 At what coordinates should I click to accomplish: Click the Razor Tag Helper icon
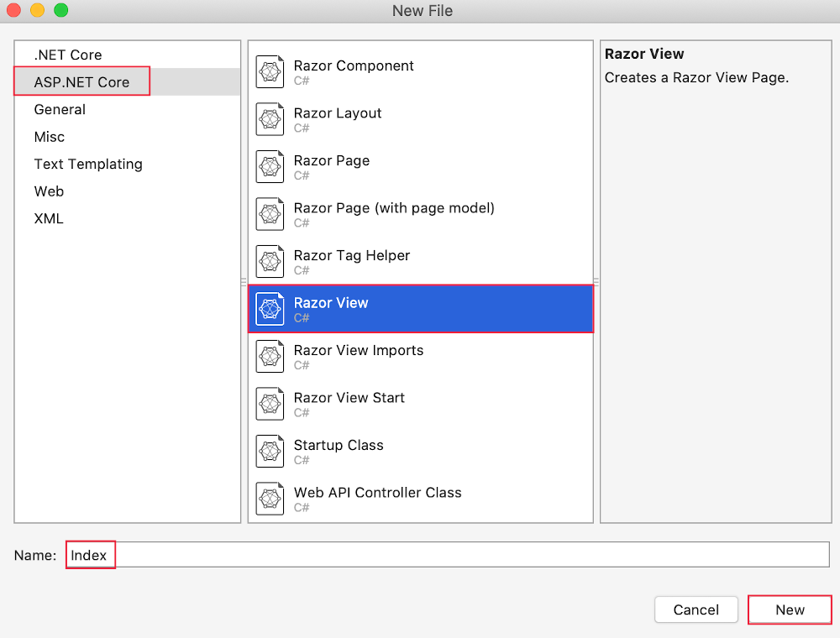[x=270, y=262]
